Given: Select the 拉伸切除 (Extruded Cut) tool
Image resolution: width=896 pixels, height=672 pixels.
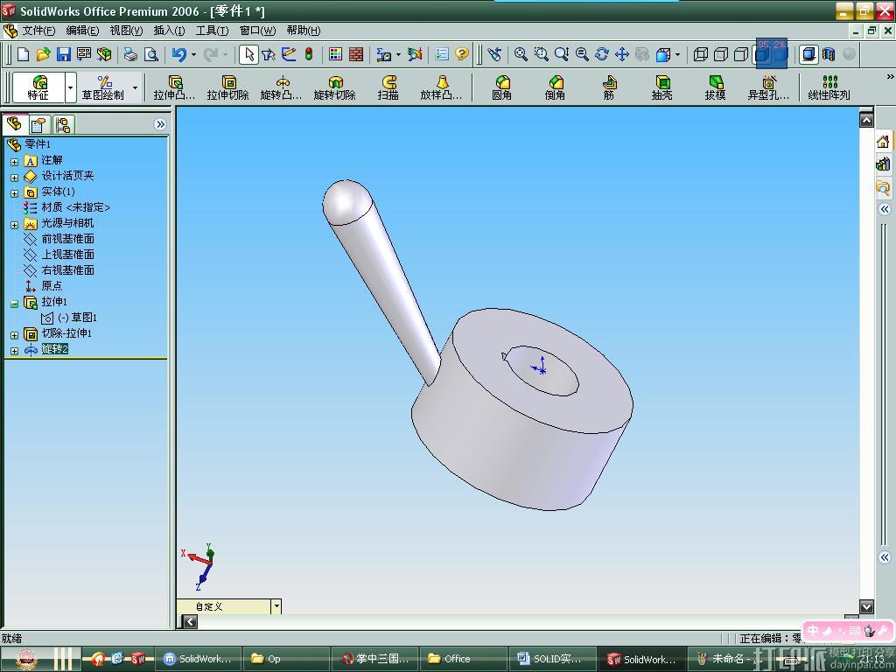Looking at the screenshot, I should [227, 87].
